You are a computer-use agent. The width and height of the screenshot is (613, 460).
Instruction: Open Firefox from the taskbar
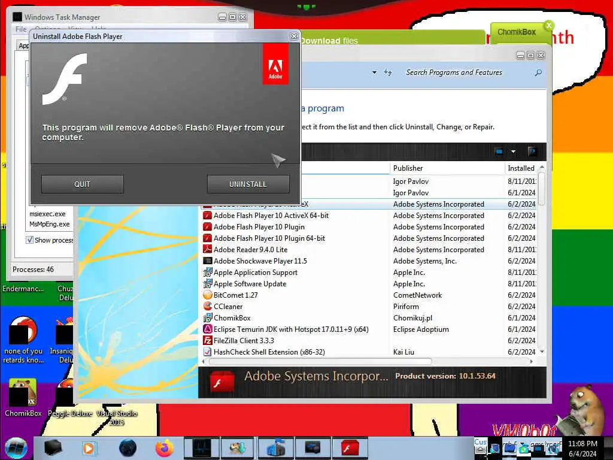click(x=164, y=448)
